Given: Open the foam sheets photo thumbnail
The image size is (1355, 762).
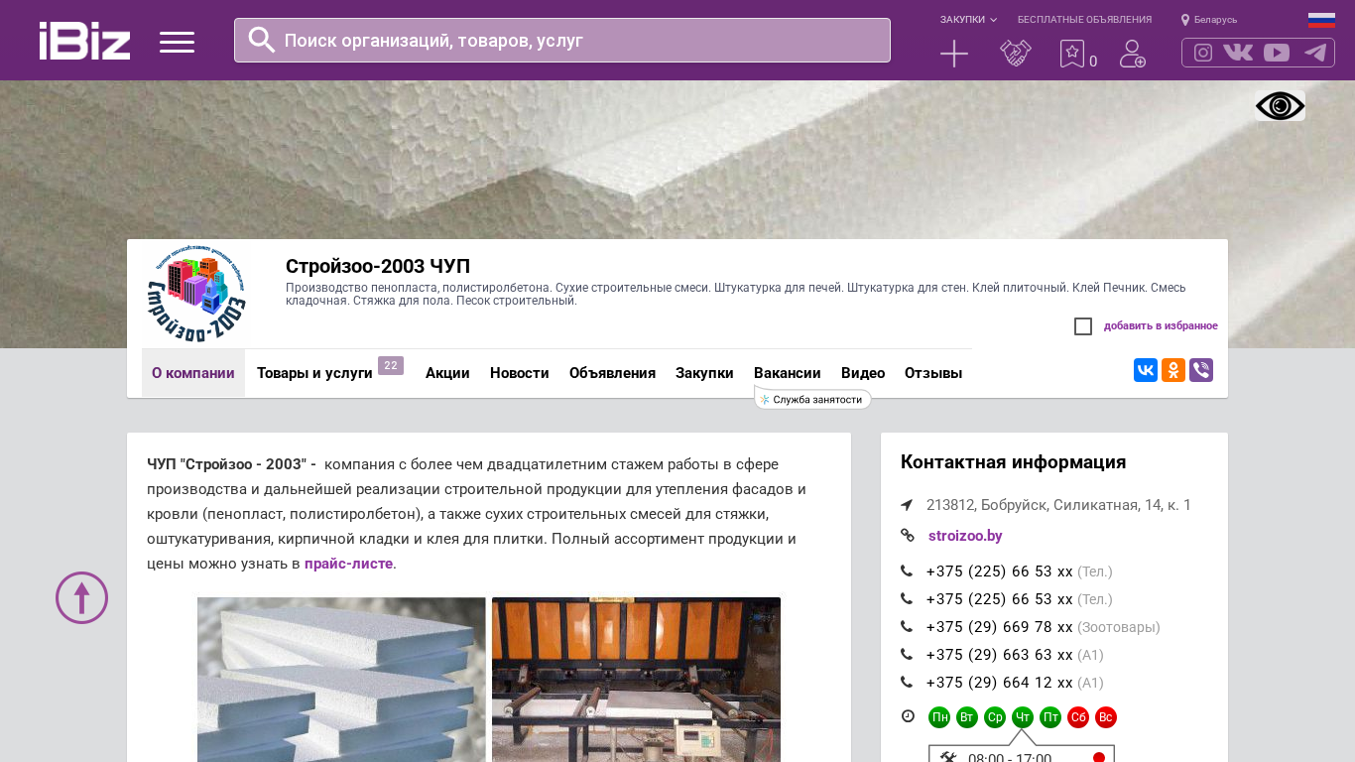Looking at the screenshot, I should pyautogui.click(x=341, y=680).
